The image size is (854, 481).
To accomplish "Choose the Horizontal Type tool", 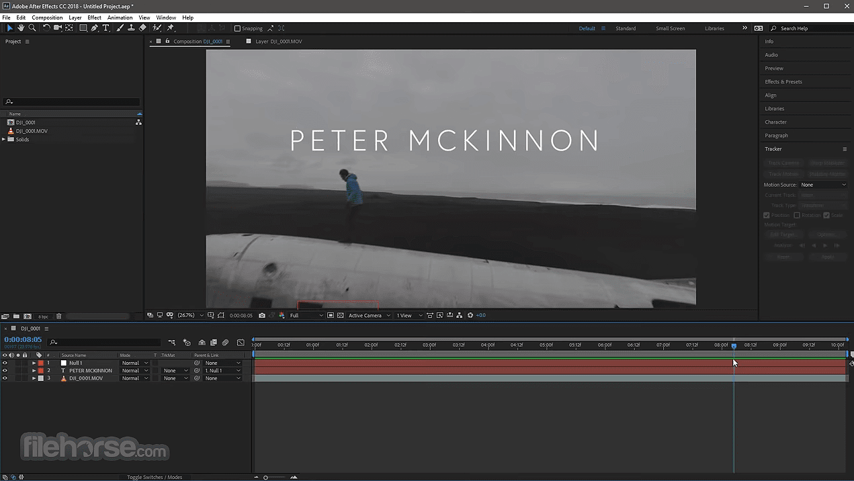I will point(106,28).
